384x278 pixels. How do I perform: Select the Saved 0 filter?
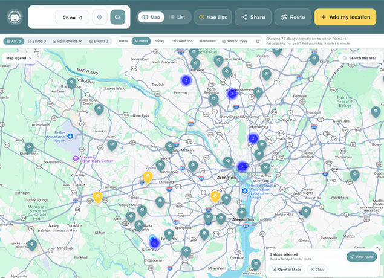click(x=37, y=41)
